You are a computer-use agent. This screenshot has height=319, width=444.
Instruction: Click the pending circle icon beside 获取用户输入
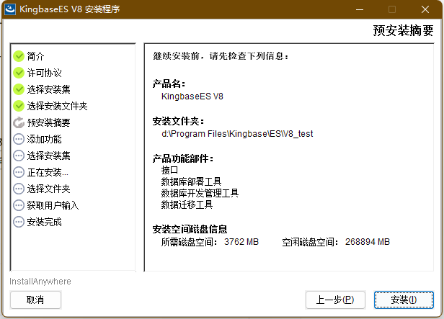[19, 205]
